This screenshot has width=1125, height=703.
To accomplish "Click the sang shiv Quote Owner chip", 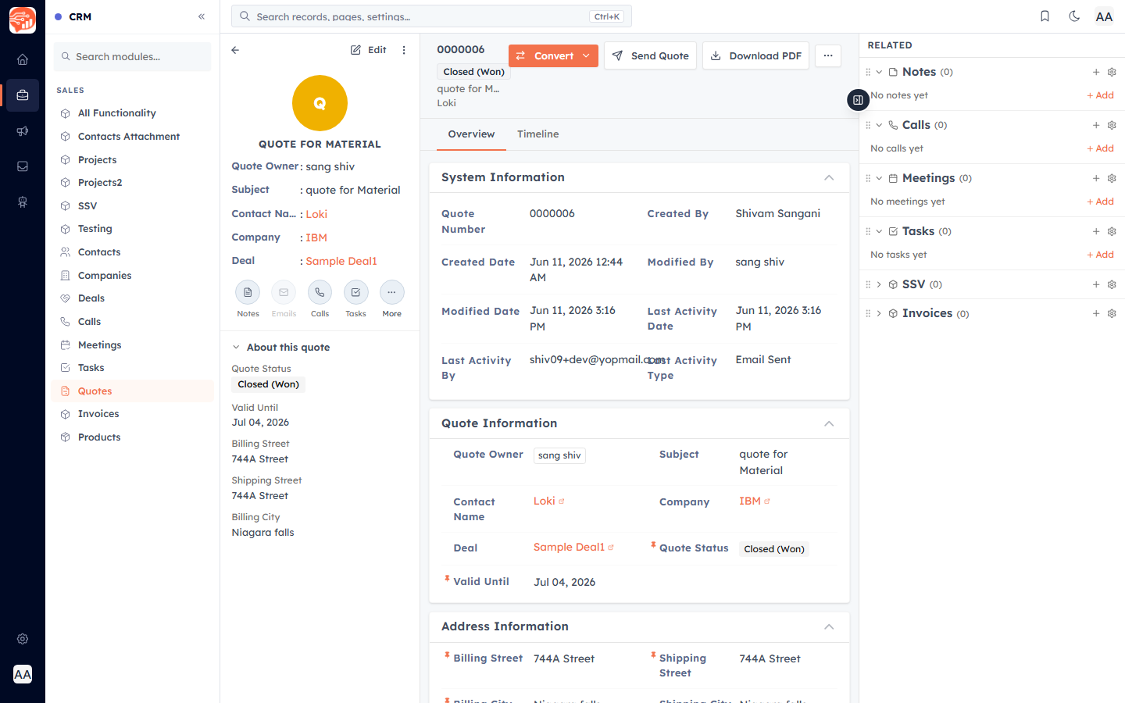I will pyautogui.click(x=559, y=455).
